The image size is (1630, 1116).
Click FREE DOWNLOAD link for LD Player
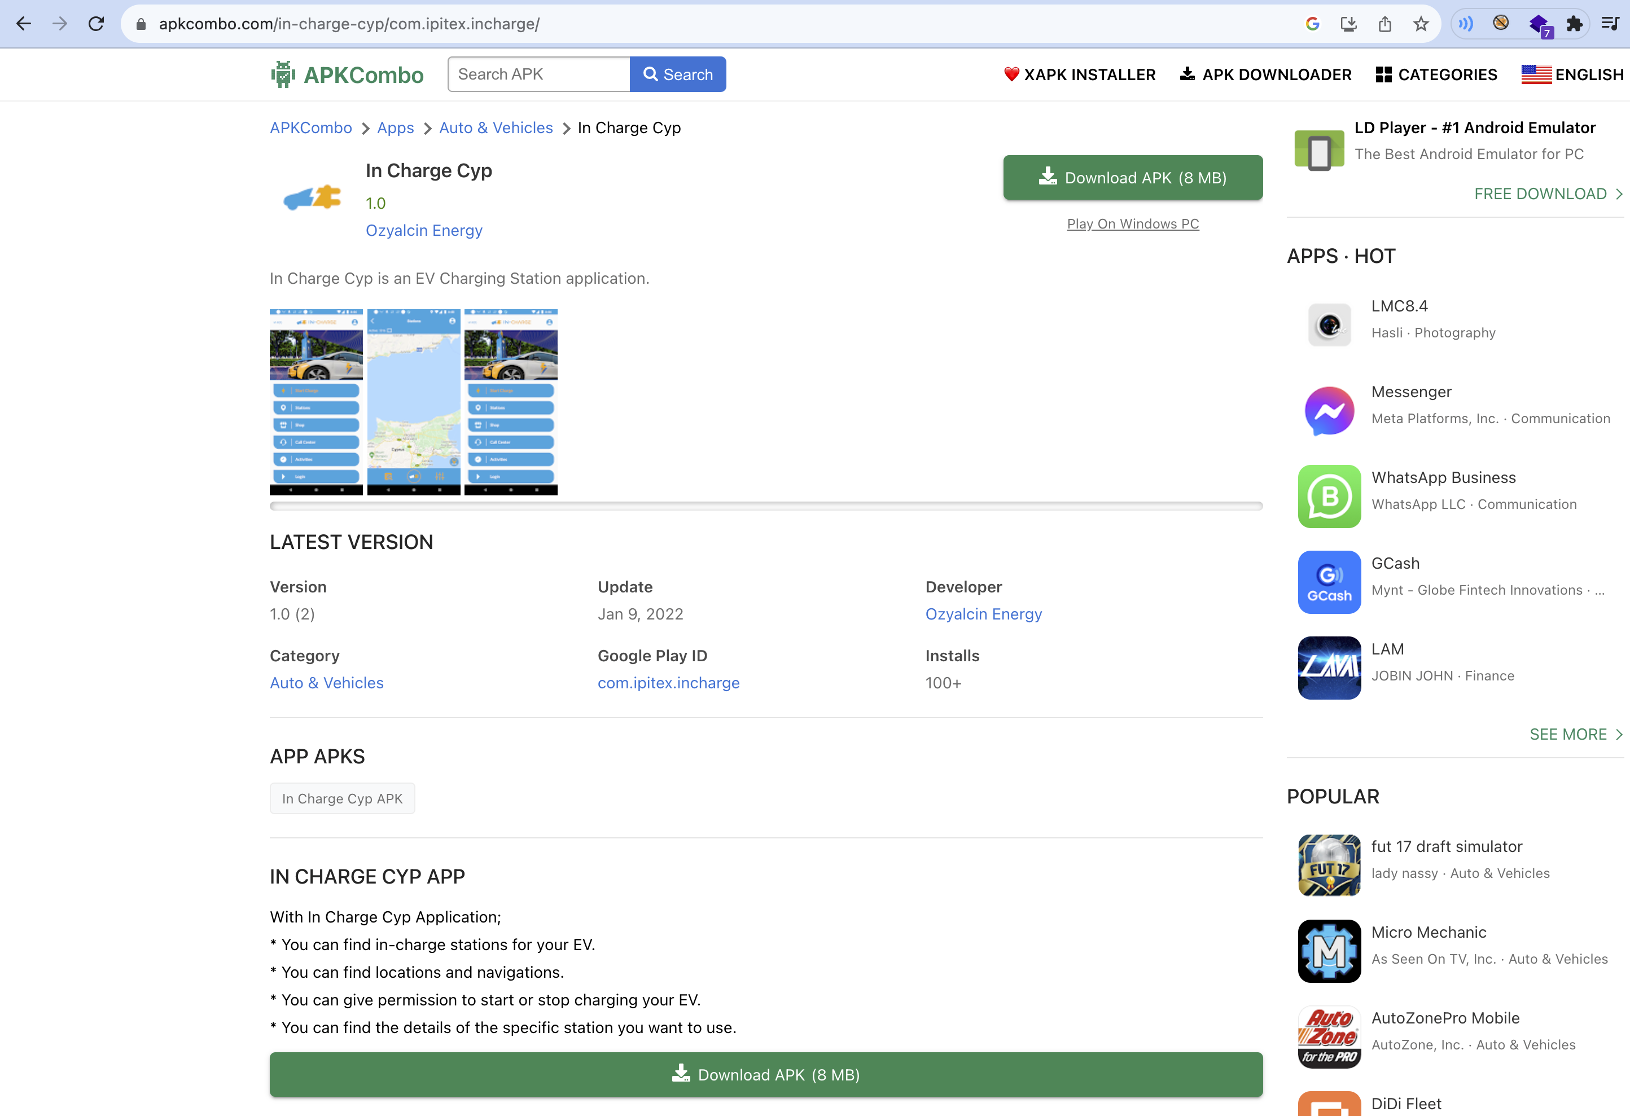click(1549, 194)
